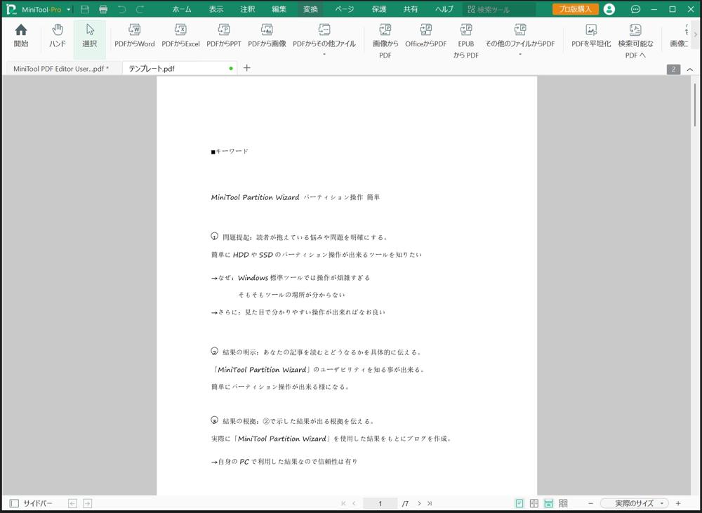702x513 pixels.
Task: Open the 共有 menu
Action: (x=410, y=9)
